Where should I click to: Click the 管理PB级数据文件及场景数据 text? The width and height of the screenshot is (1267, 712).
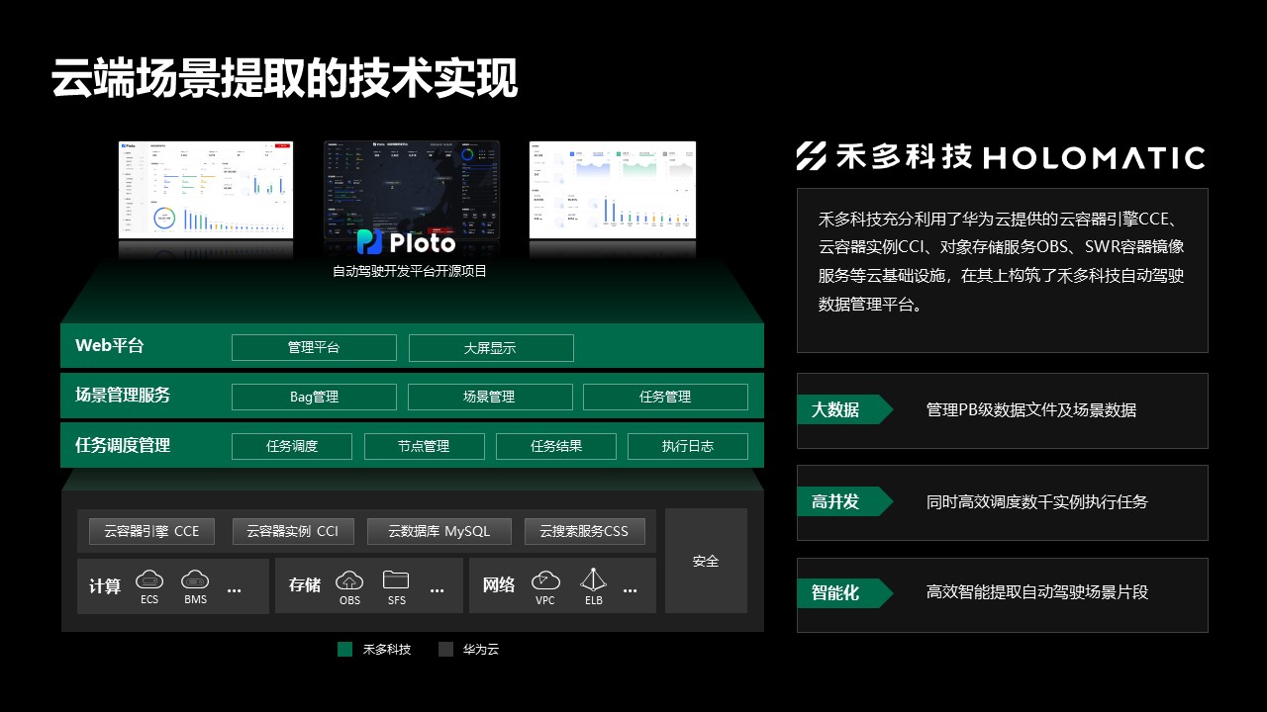(x=1031, y=409)
